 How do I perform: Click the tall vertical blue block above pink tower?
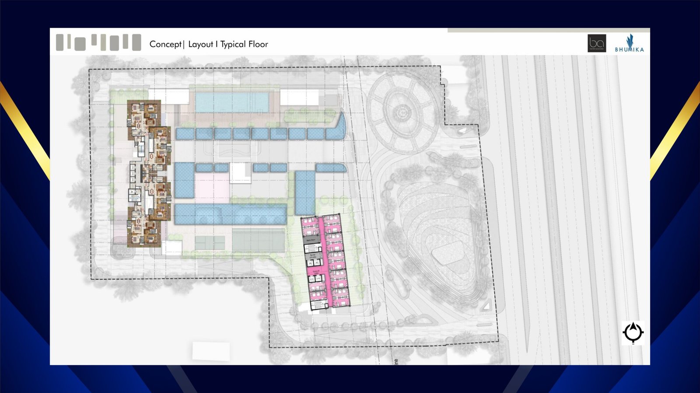tap(305, 192)
